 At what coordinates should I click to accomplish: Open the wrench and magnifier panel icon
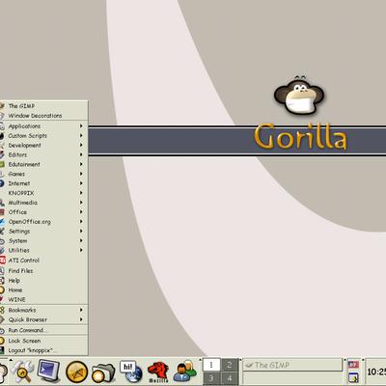coord(22,372)
